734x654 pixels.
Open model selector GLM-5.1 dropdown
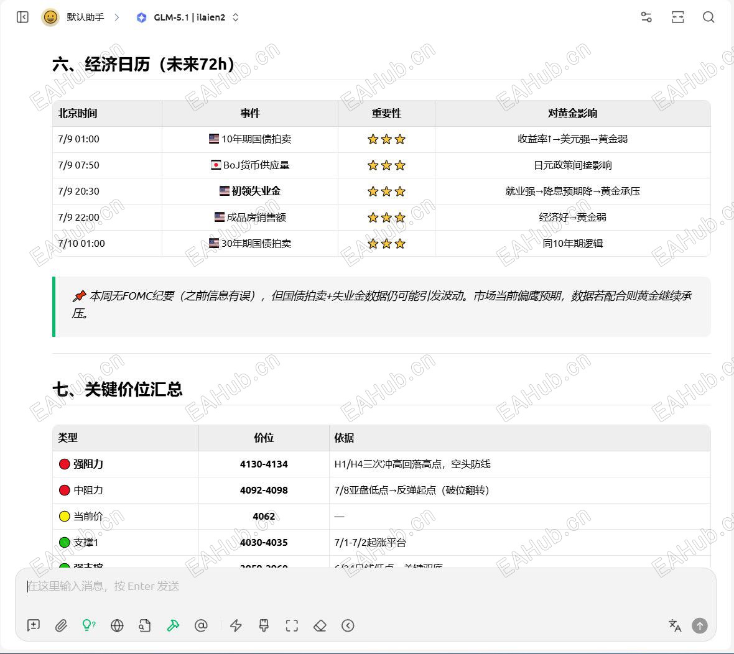[188, 17]
